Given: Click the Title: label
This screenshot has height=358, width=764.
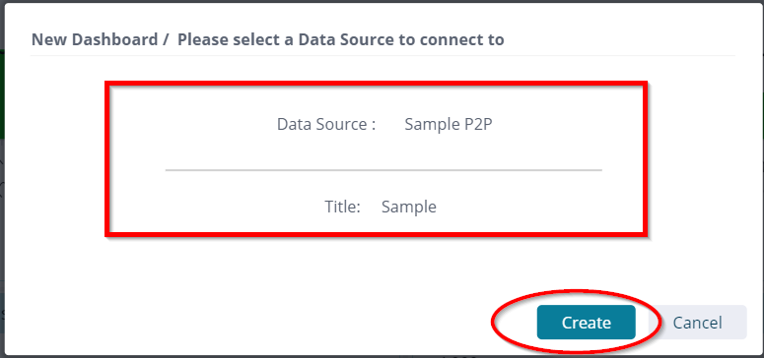Looking at the screenshot, I should tap(342, 207).
